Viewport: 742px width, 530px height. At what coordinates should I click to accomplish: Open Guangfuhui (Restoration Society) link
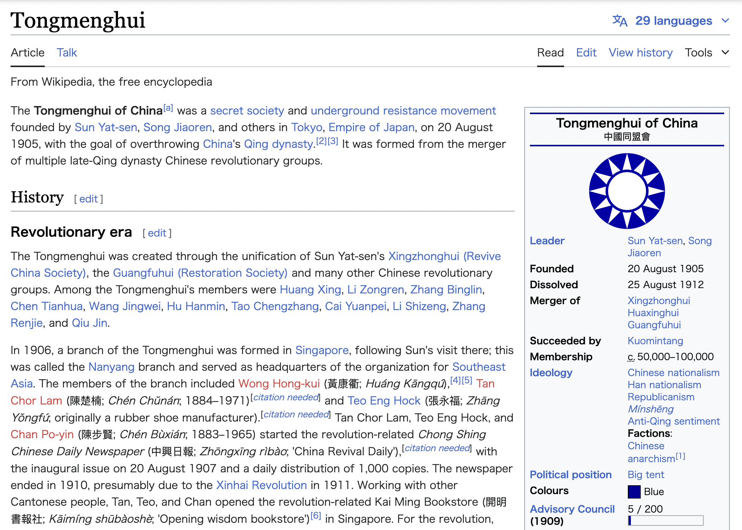(x=200, y=273)
